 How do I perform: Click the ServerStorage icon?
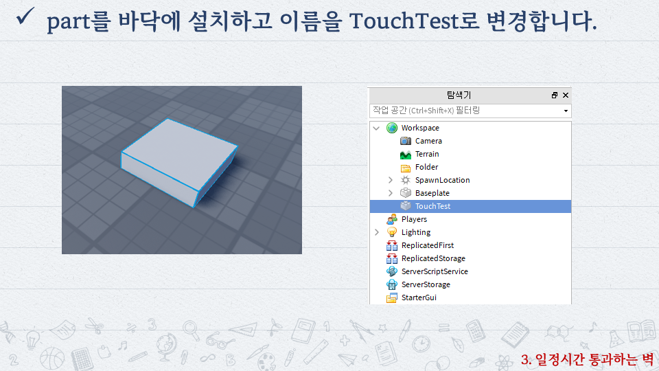tap(392, 284)
